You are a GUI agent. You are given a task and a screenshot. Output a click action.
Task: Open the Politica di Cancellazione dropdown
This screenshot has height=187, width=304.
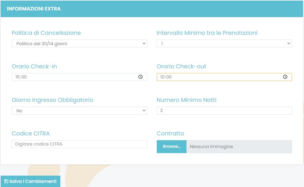point(79,44)
